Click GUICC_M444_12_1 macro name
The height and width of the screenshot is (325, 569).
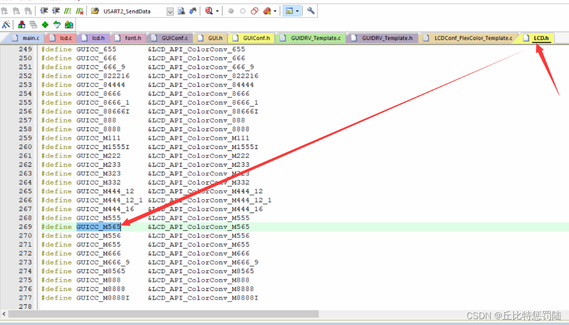pos(109,200)
